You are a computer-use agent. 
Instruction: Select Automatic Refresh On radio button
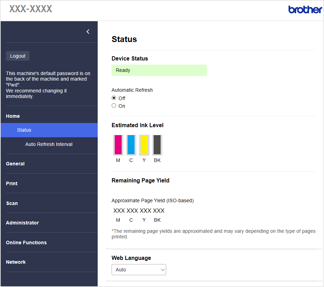click(114, 106)
